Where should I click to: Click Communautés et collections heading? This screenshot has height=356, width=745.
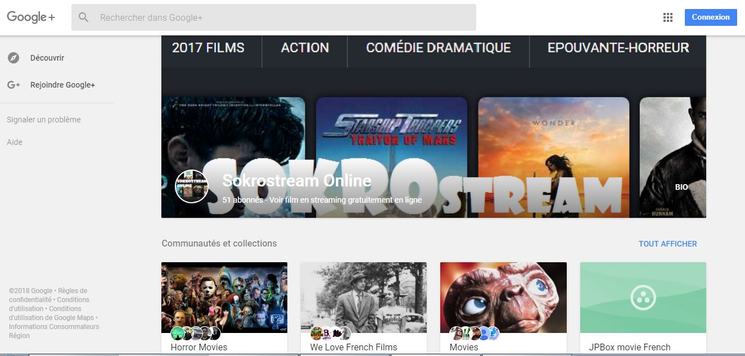[219, 243]
